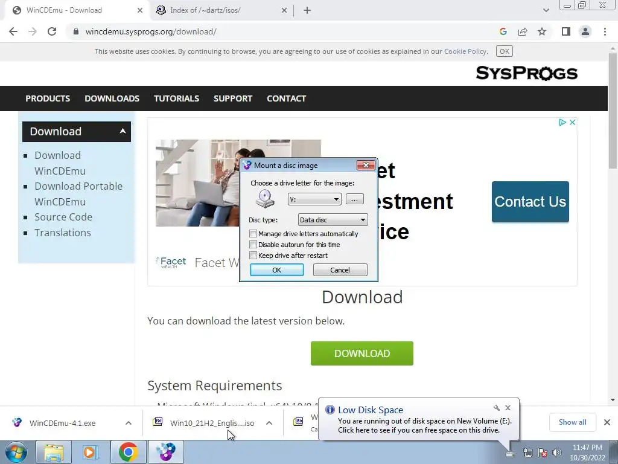
Task: Share this page via the share icon
Action: [523, 31]
